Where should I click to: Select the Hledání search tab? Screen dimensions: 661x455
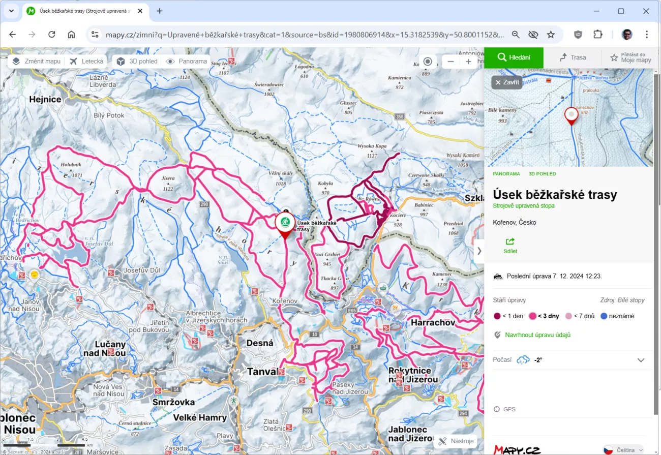pos(514,57)
